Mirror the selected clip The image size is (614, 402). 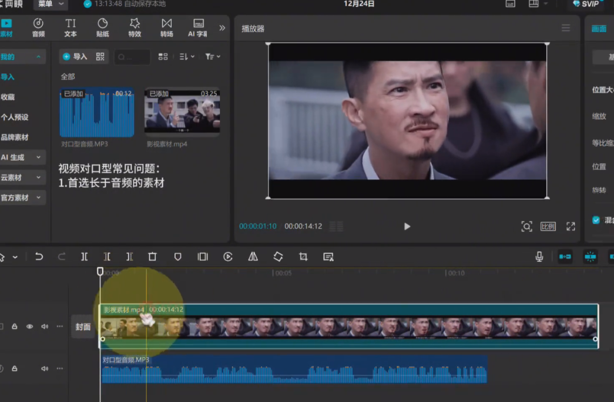pyautogui.click(x=253, y=257)
